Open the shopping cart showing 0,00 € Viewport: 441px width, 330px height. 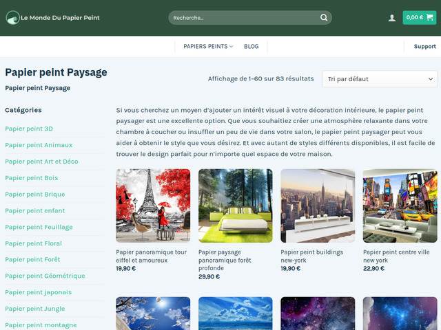(419, 18)
